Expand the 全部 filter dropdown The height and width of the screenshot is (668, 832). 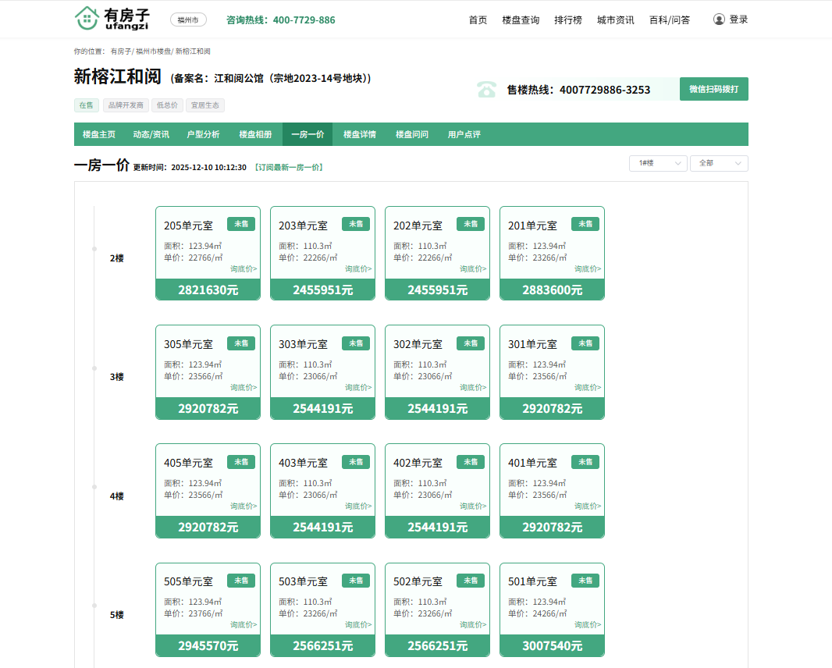718,163
